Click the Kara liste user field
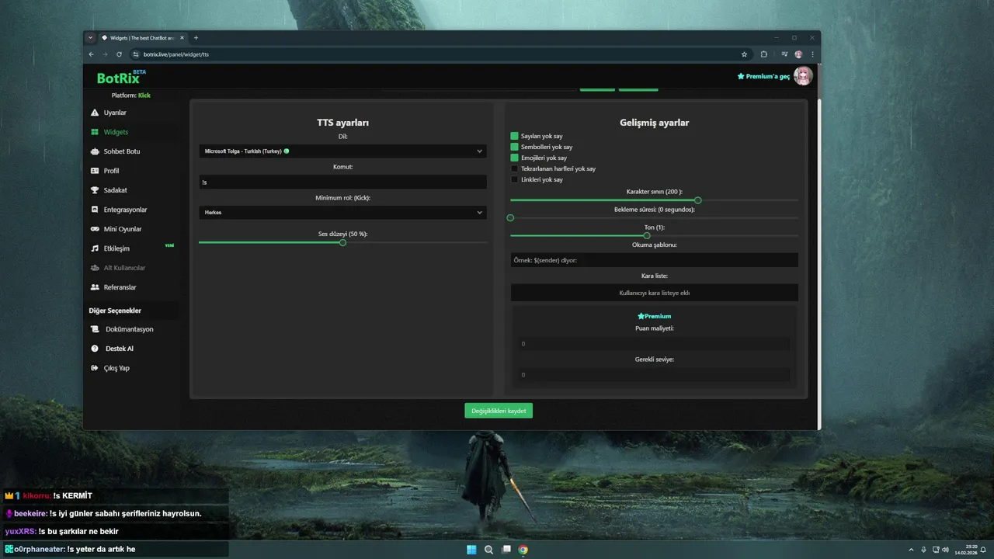The height and width of the screenshot is (559, 994). click(654, 293)
